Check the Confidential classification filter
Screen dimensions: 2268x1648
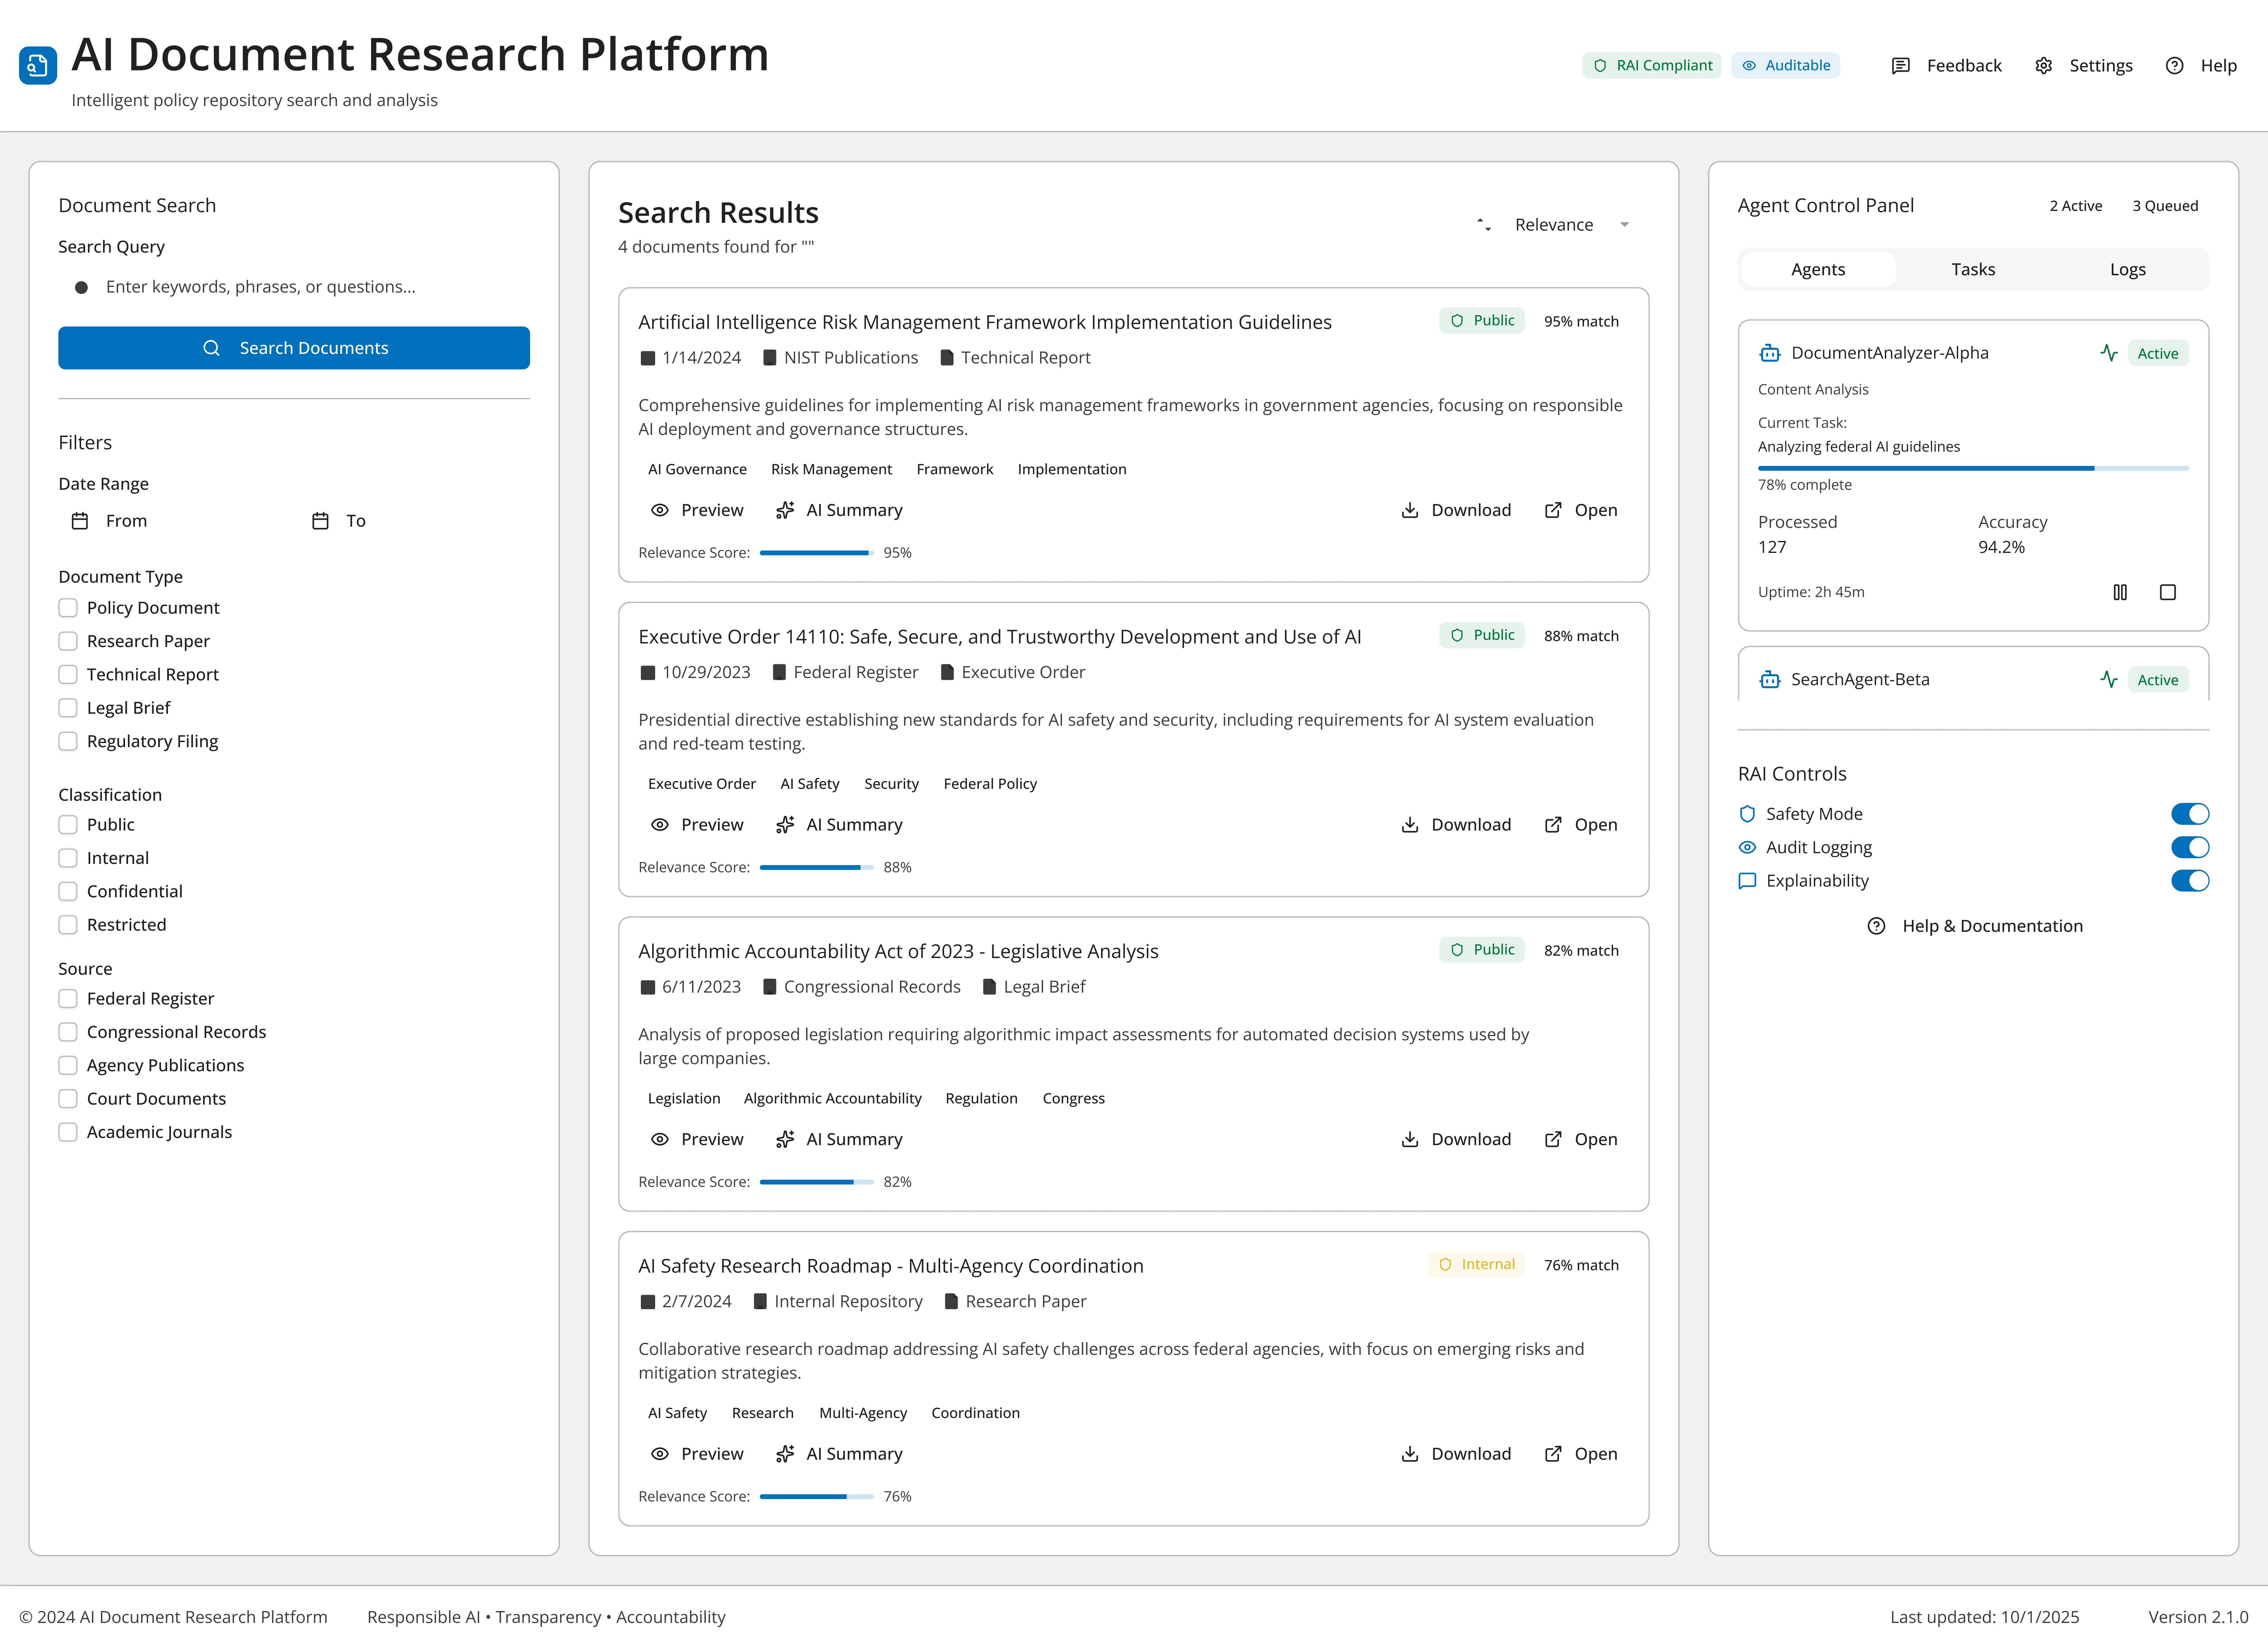[68, 892]
